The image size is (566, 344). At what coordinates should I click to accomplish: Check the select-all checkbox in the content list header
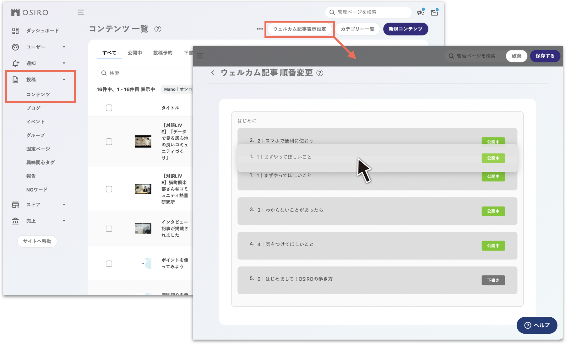109,108
